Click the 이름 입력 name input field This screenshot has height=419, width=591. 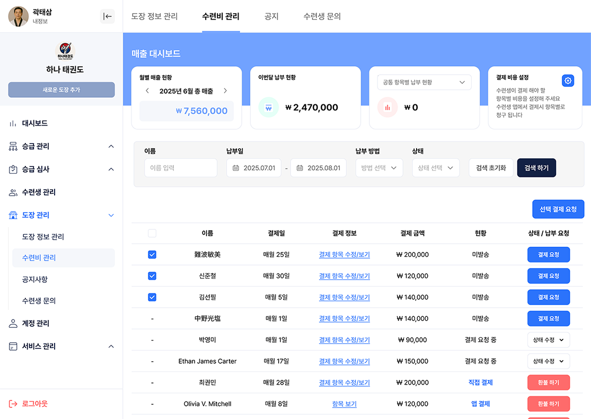coord(180,167)
